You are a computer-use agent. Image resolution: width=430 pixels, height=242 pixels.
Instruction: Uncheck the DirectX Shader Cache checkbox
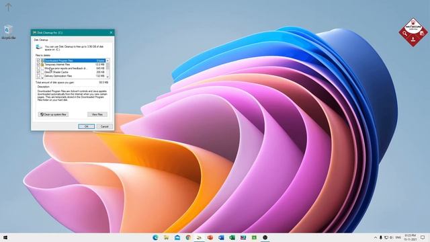38,72
